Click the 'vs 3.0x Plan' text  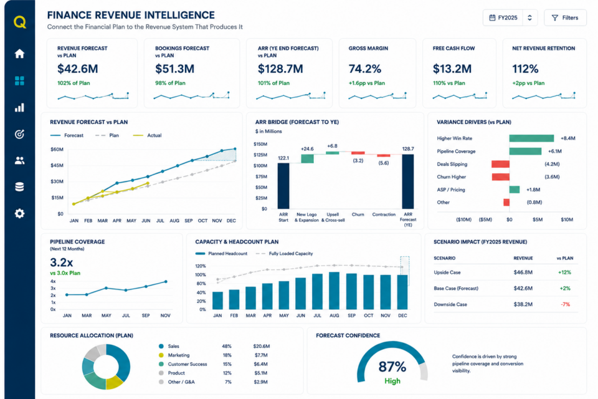(x=65, y=273)
